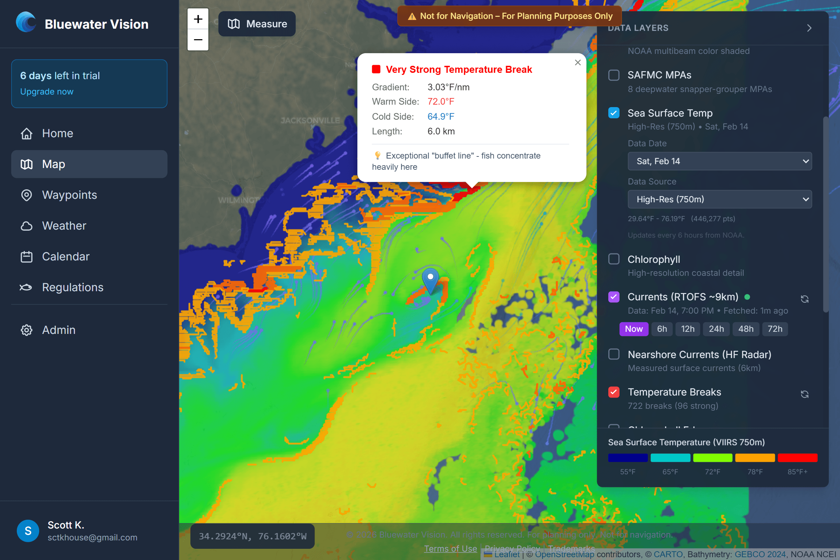Select the 24h currents forecast tab
840x560 pixels.
716,329
